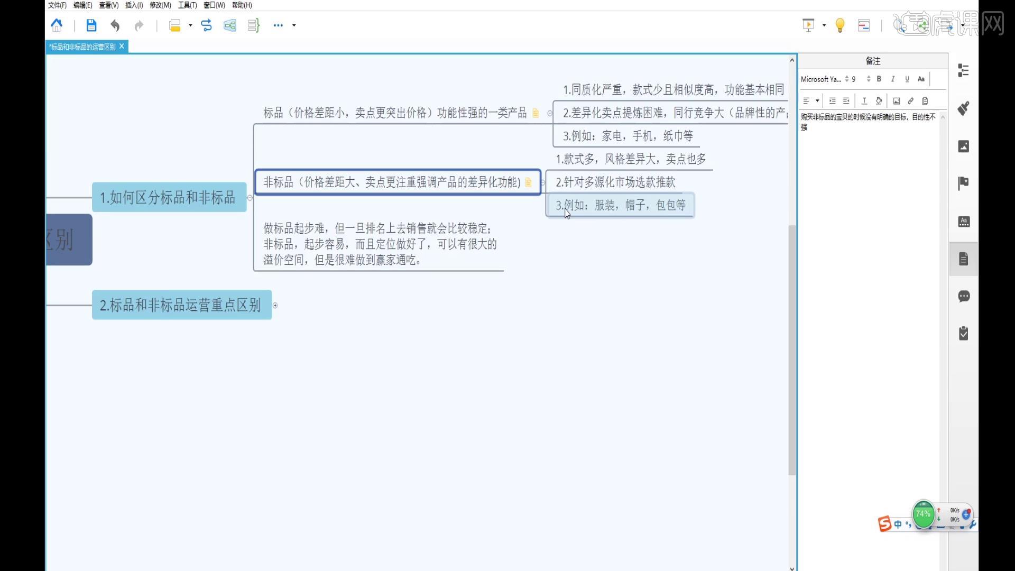Viewport: 1015px width, 571px height.
Task: Open the note attached to 非标品 topic
Action: point(529,182)
